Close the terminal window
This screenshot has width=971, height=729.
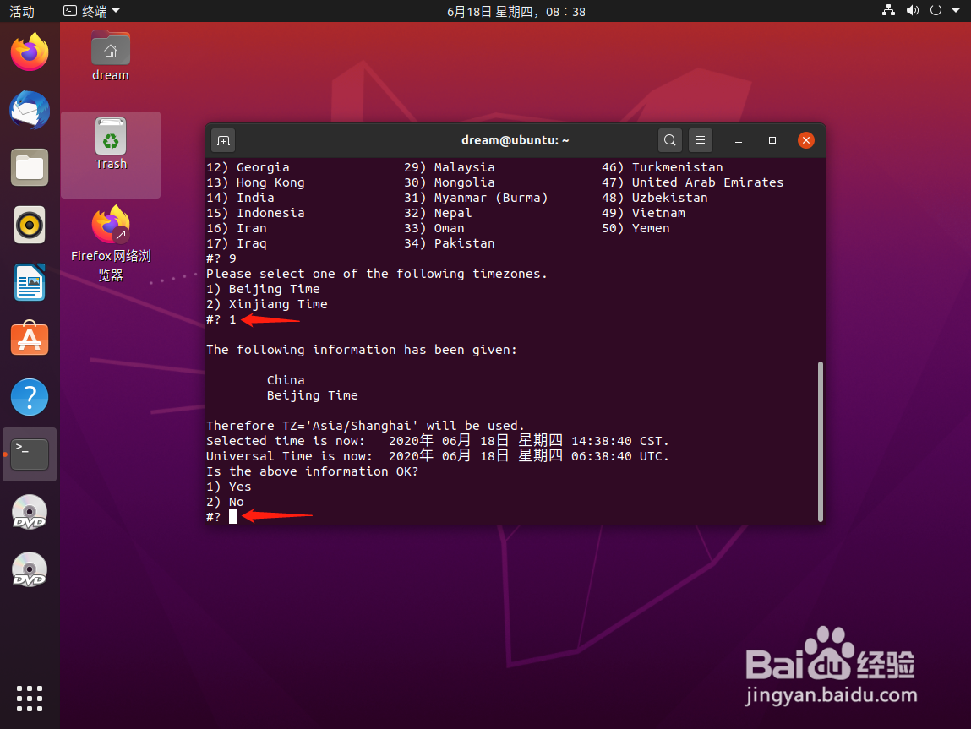(x=805, y=140)
